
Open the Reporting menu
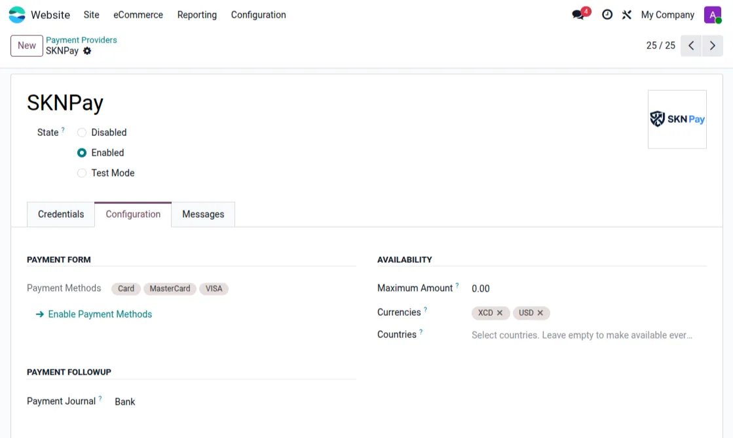tap(197, 15)
